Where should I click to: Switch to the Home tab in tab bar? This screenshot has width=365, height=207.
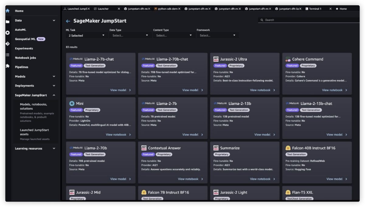341,9
